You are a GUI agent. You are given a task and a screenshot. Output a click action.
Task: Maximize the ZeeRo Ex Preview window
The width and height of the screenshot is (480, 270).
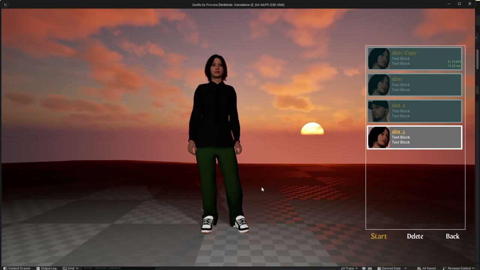coord(459,4)
